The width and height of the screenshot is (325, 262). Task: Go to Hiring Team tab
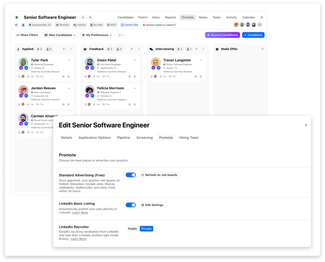[x=189, y=138]
